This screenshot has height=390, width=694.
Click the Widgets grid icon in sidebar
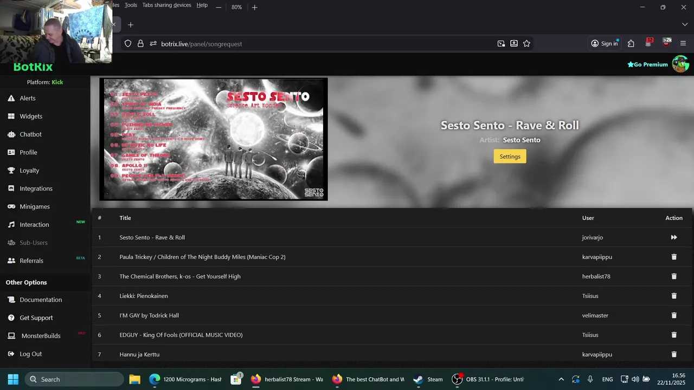pos(11,116)
